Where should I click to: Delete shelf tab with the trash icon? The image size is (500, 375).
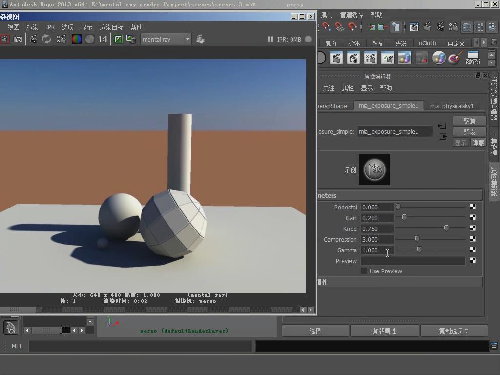coord(493,42)
